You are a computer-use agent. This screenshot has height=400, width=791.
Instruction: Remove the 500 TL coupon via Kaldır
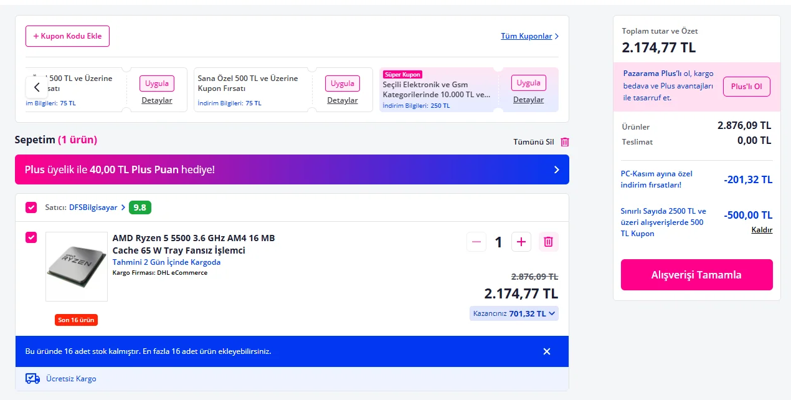[762, 230]
